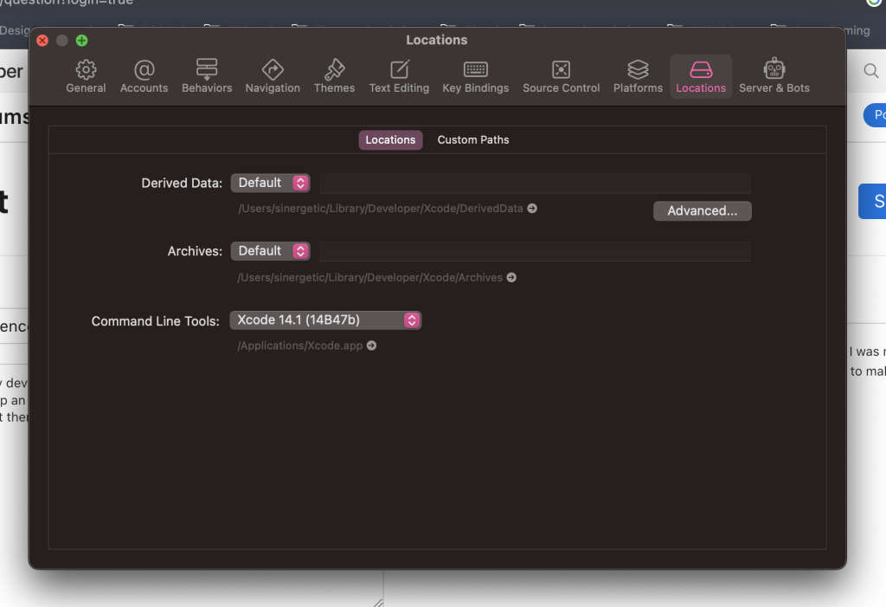Image resolution: width=886 pixels, height=607 pixels.
Task: Reveal the DerivedData folder using its arrow
Action: 533,209
